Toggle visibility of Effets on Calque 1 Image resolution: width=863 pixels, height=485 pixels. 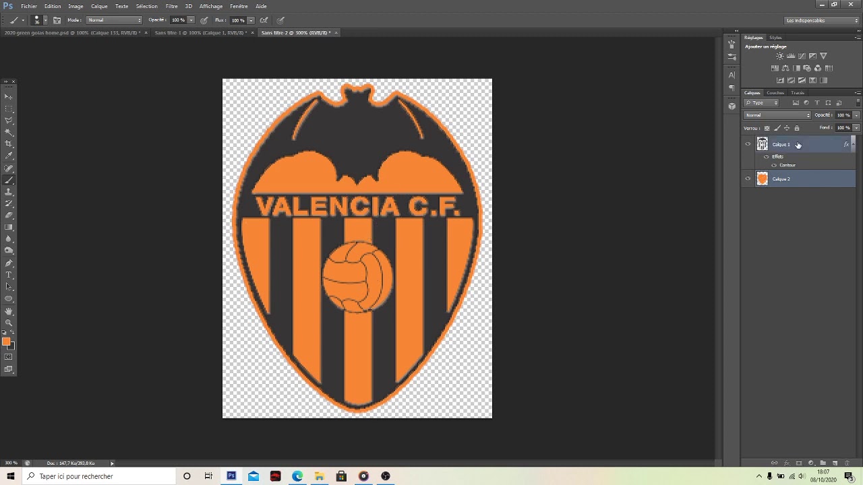(x=766, y=156)
